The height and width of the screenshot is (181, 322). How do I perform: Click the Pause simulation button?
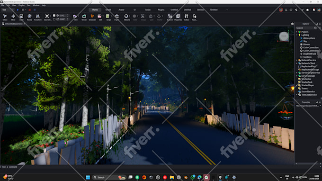(23, 9)
